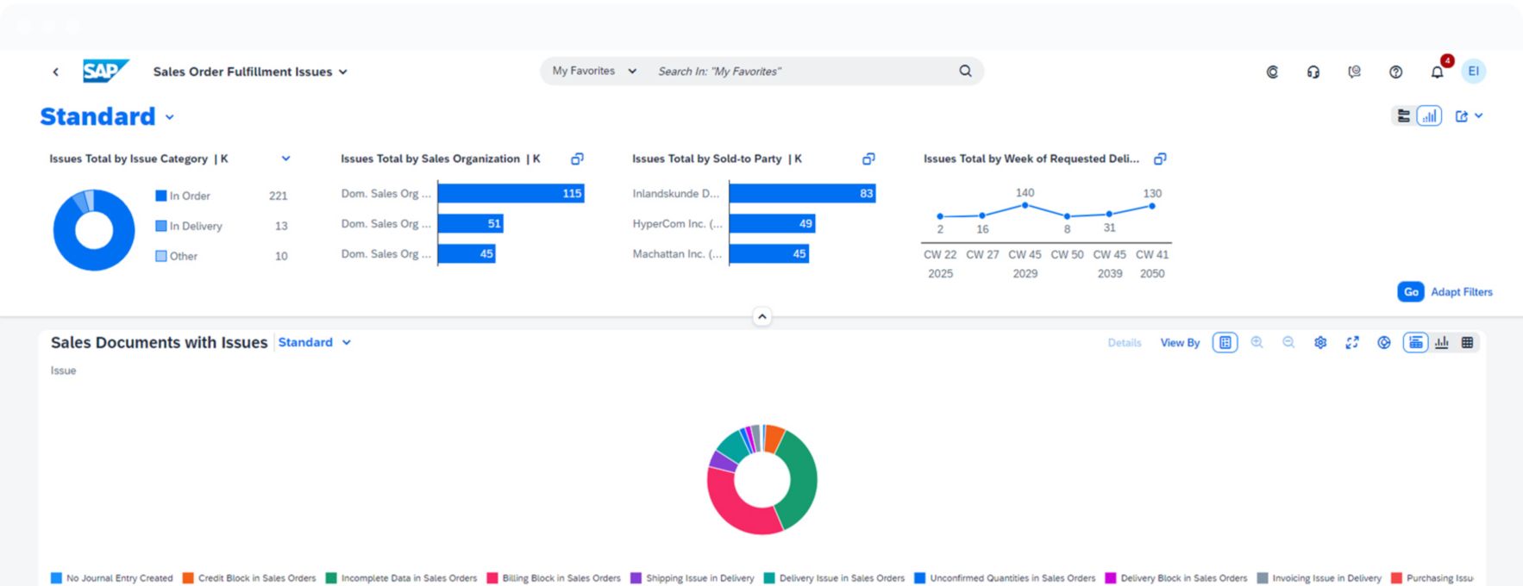
Task: Click Billing Block legend color swatch
Action: [x=492, y=578]
